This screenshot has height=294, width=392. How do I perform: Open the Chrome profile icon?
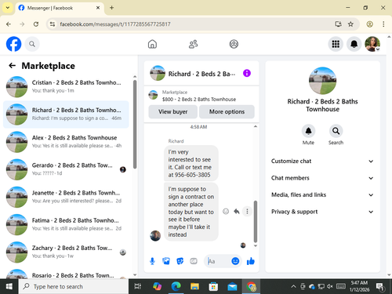click(369, 24)
